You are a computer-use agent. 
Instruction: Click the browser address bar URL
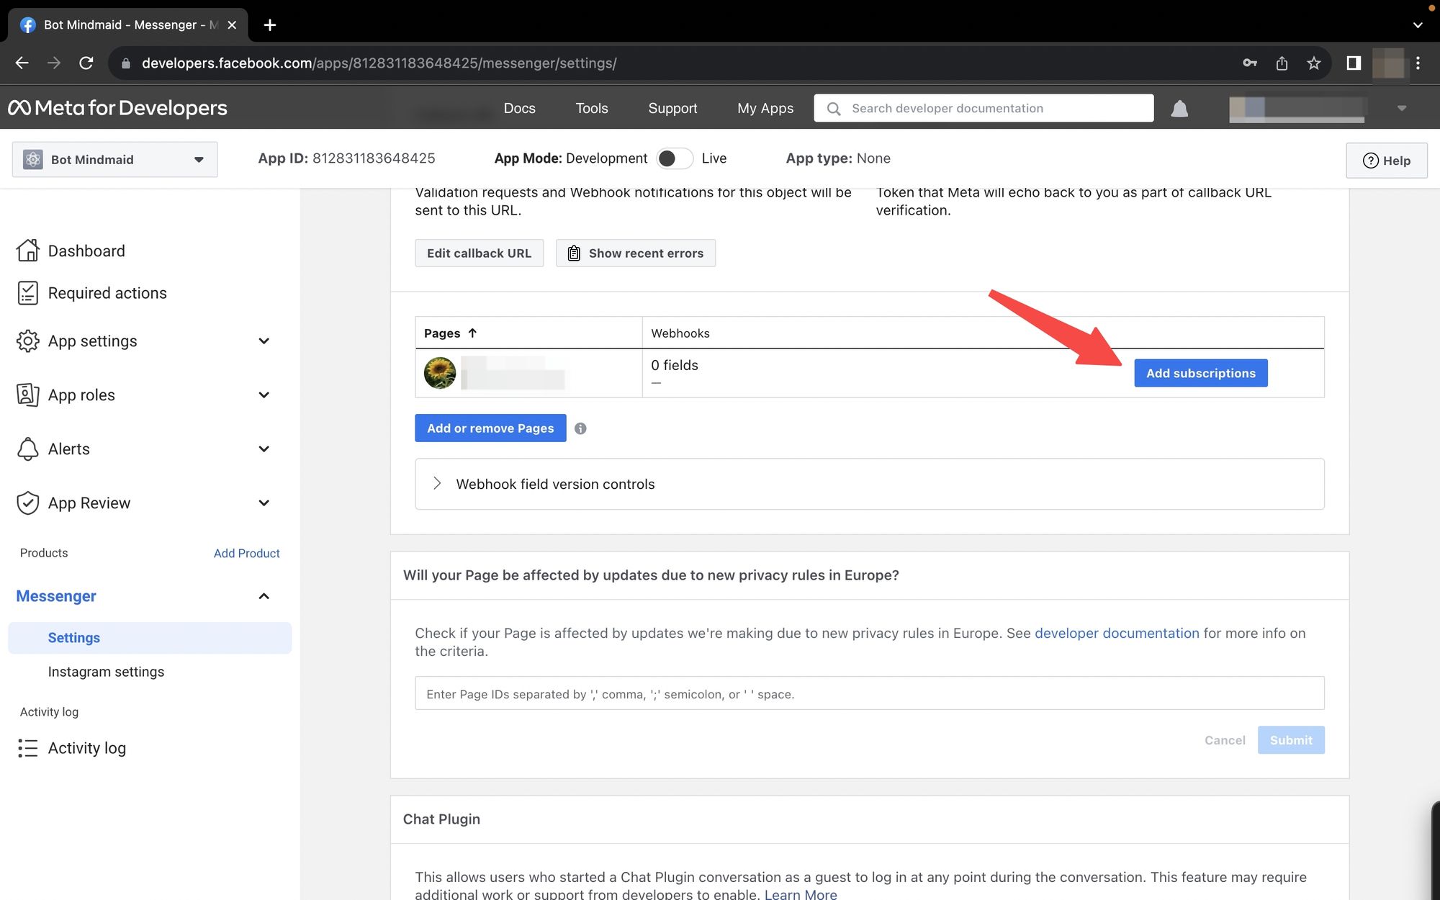tap(379, 63)
